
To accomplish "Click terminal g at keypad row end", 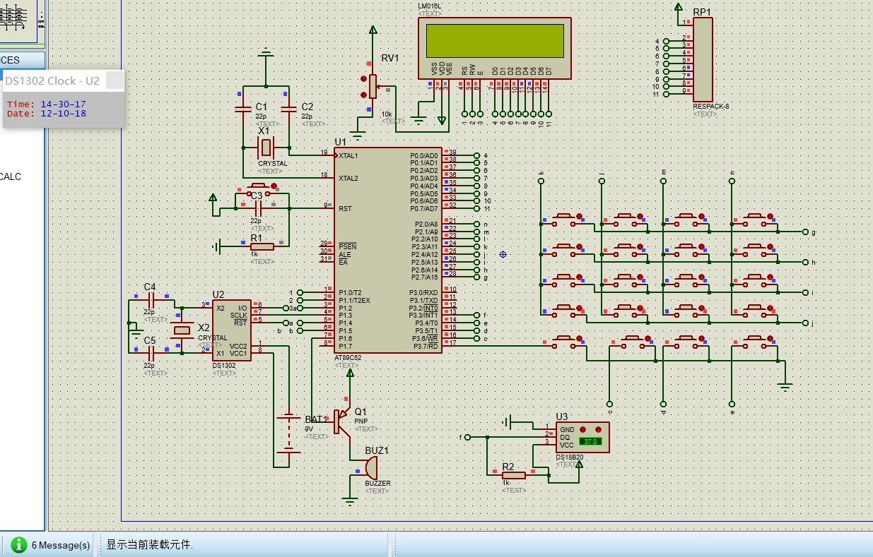I will coord(806,232).
